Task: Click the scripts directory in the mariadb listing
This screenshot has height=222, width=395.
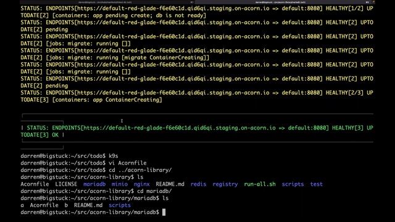Action: pos(120,205)
